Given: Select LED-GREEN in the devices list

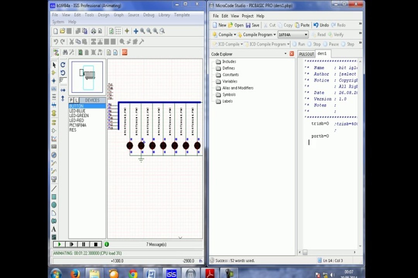Looking at the screenshot, I should click(x=79, y=115).
